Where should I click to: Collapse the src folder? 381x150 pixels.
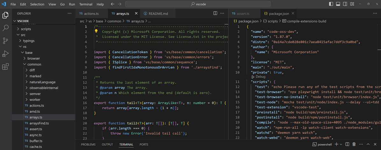18,35
